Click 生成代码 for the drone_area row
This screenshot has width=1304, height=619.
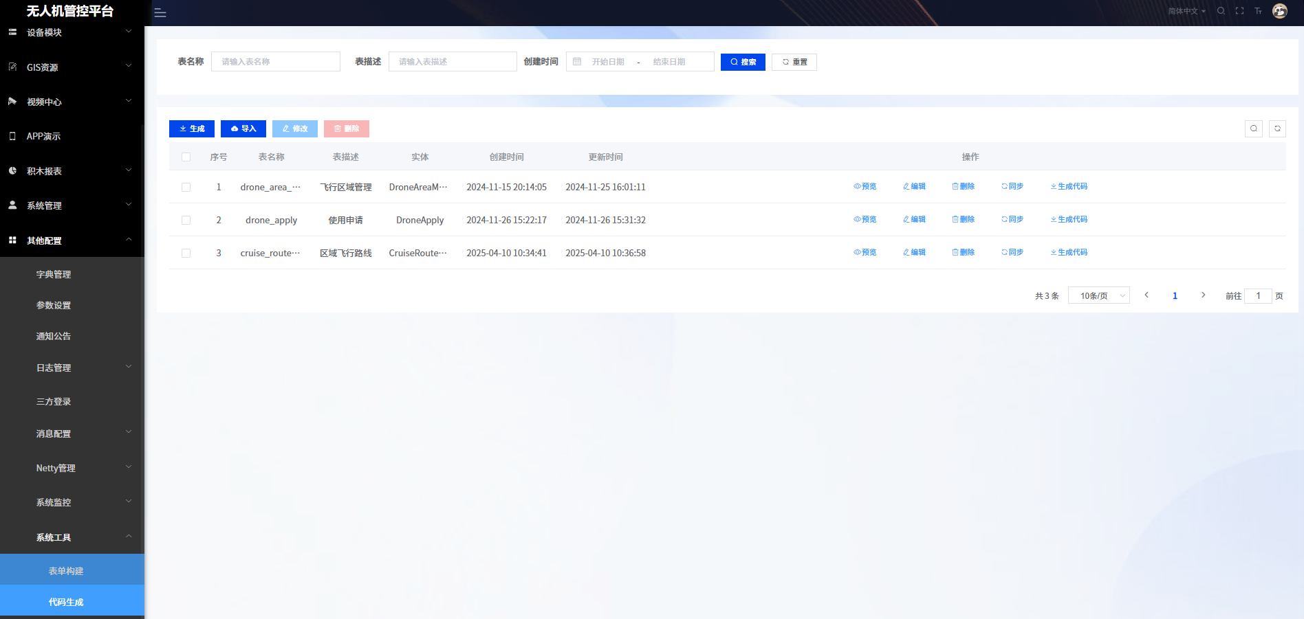click(x=1069, y=186)
